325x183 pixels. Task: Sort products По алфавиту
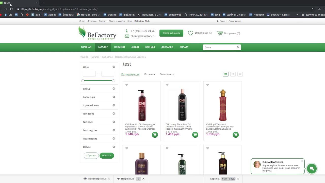(167, 74)
